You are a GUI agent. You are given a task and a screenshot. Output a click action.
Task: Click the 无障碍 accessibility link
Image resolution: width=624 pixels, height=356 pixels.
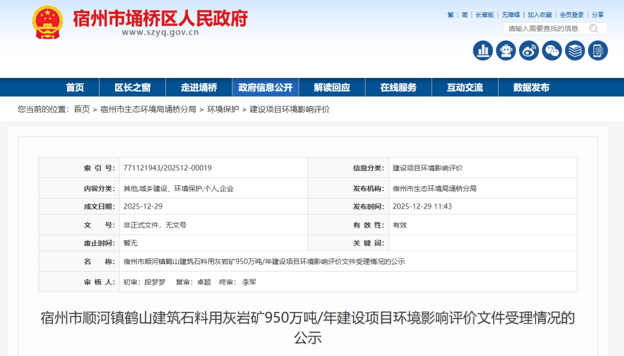click(510, 15)
